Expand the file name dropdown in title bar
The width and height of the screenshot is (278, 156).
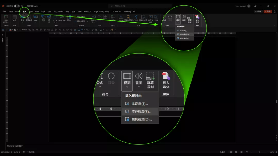pyautogui.click(x=39, y=6)
